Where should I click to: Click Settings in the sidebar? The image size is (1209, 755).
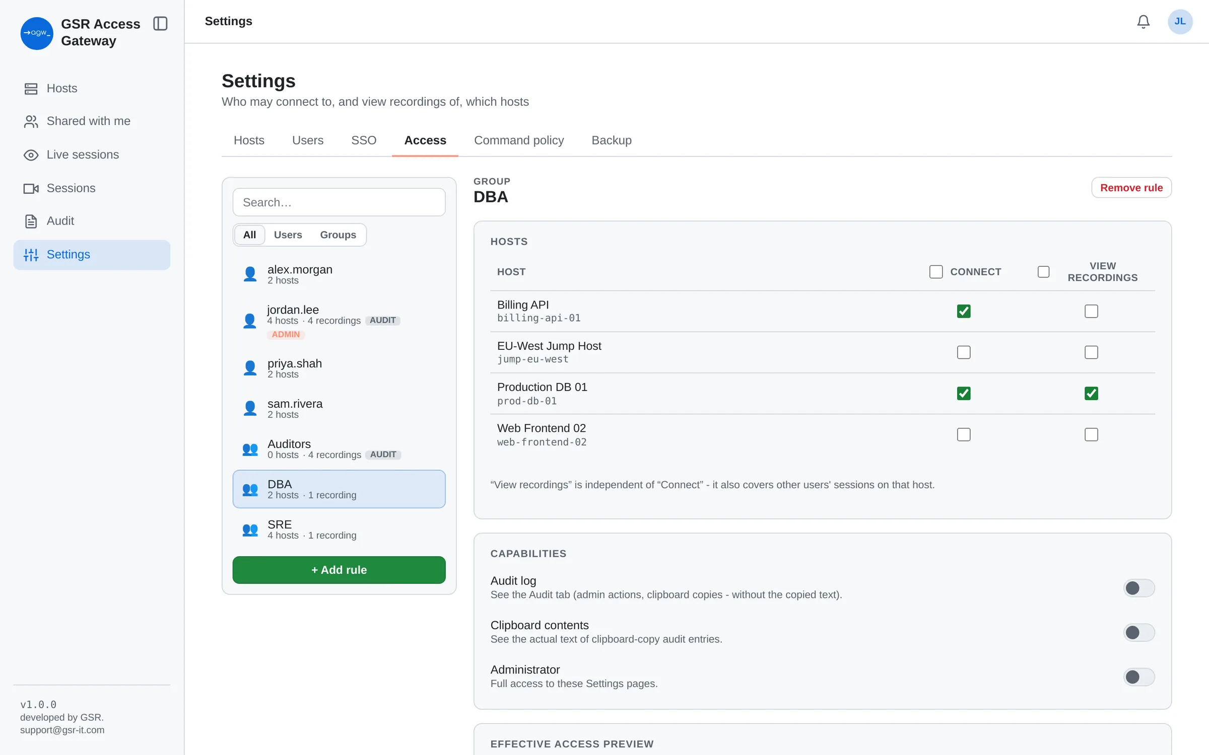(92, 255)
